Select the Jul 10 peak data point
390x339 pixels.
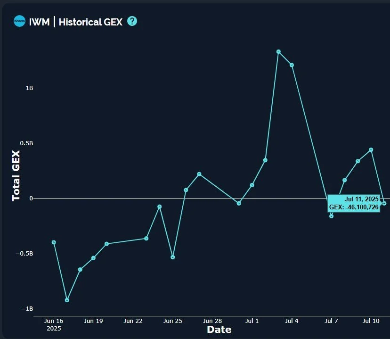[x=371, y=150]
